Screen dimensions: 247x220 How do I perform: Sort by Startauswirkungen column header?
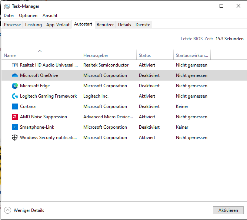click(192, 55)
